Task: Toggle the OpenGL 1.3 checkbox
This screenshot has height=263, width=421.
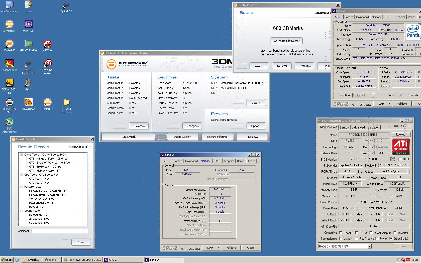Action: (x=391, y=239)
